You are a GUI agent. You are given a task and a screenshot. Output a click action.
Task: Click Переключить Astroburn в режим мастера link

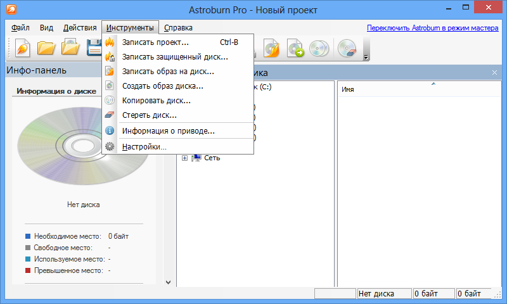(x=432, y=28)
